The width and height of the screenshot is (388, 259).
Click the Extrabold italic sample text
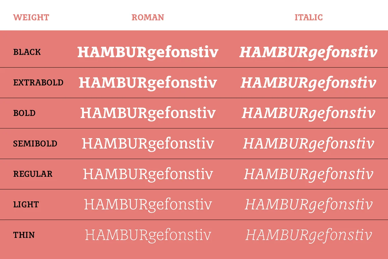click(x=308, y=83)
